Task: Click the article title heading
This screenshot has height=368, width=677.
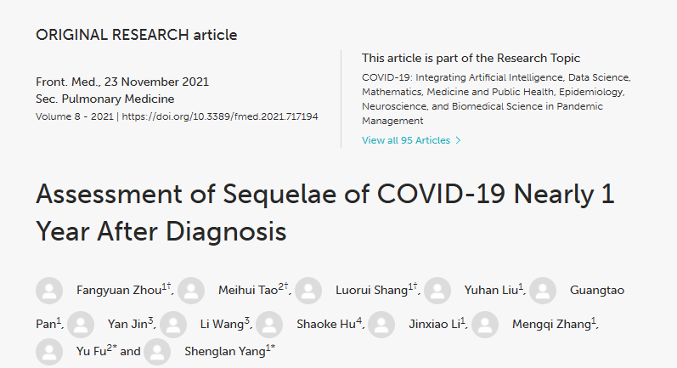Action: click(324, 212)
